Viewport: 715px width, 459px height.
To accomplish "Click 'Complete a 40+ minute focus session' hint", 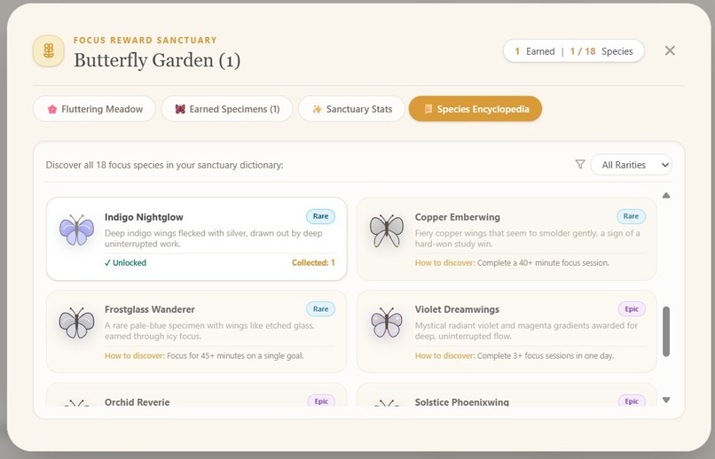I will [543, 263].
